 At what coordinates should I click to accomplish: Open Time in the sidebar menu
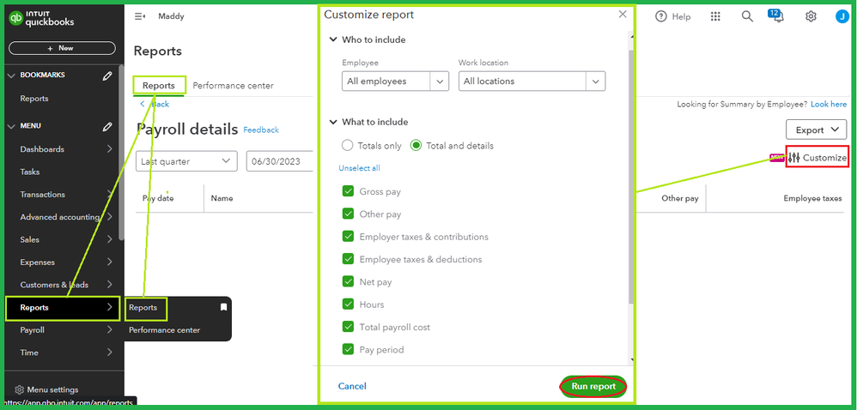(29, 353)
